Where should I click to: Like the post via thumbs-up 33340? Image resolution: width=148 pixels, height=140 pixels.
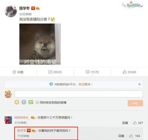[125, 72]
